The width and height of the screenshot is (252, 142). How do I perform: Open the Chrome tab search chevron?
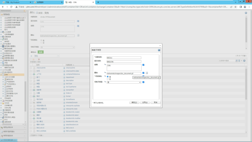click(236, 2)
